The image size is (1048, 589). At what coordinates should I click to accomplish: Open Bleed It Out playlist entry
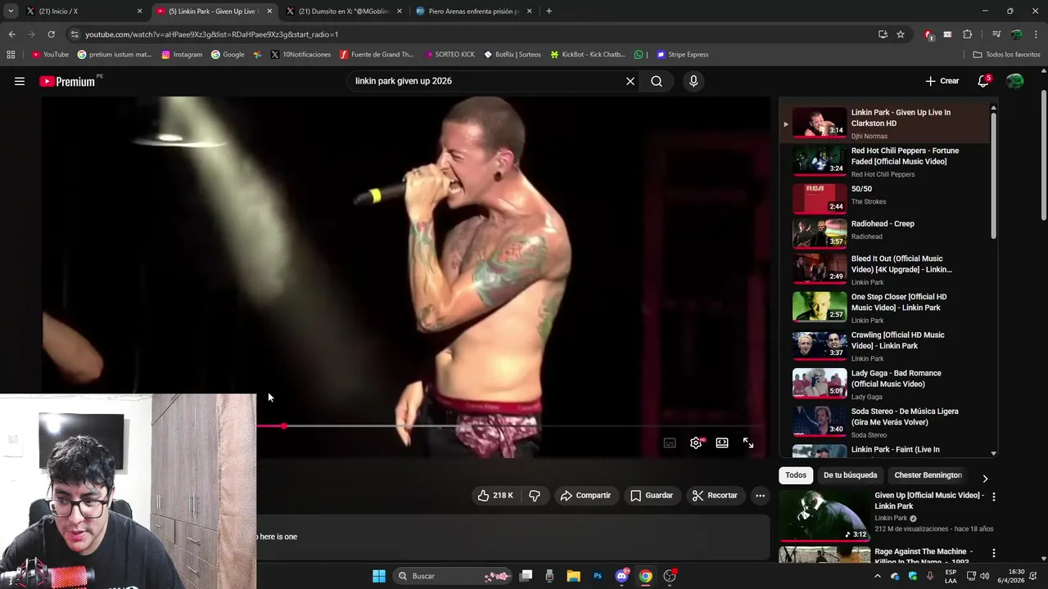(884, 269)
